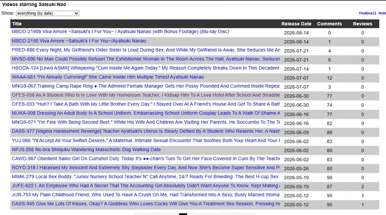Open the MNGS-071 title link

pos(146,122)
